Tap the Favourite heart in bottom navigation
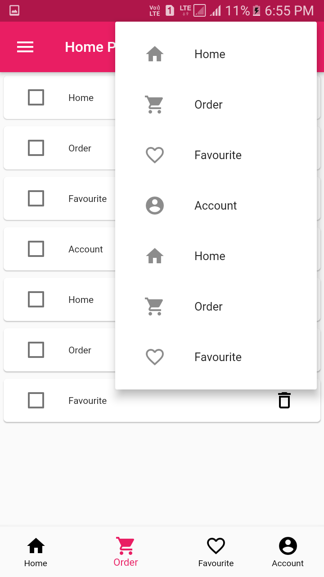This screenshot has width=324, height=577. point(216,545)
